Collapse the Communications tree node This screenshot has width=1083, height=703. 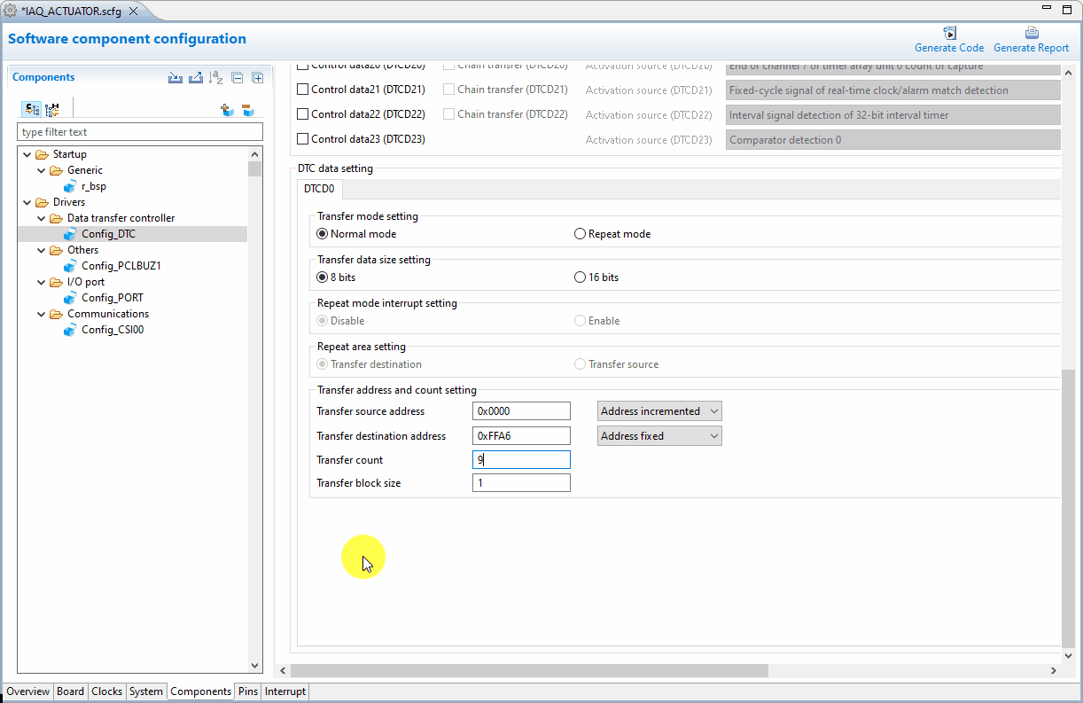pyautogui.click(x=42, y=314)
